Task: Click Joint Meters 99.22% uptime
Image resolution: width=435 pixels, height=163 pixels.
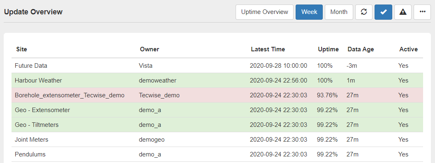Action: pos(327,140)
